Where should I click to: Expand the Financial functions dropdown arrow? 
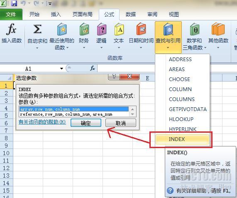pyautogui.click(x=84, y=48)
